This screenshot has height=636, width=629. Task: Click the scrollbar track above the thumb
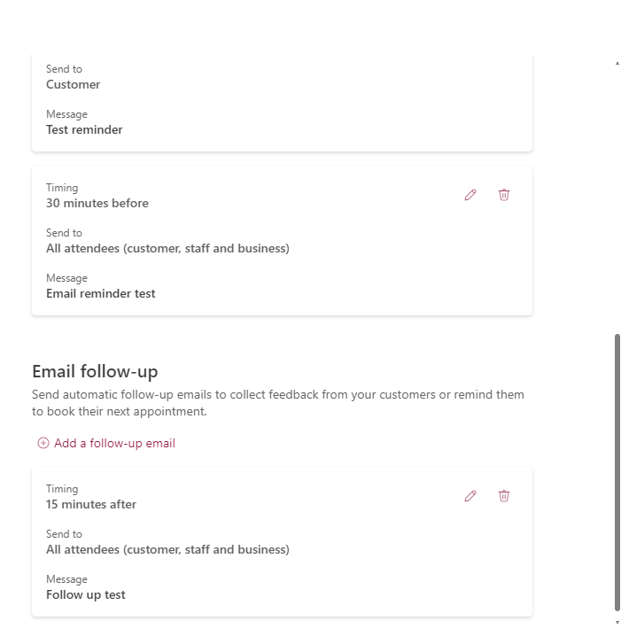pos(617,198)
